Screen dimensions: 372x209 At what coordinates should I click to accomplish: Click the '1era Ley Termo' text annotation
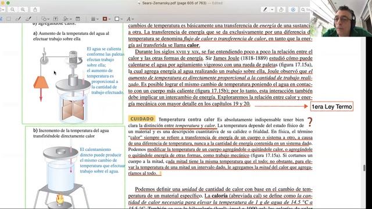point(332,107)
